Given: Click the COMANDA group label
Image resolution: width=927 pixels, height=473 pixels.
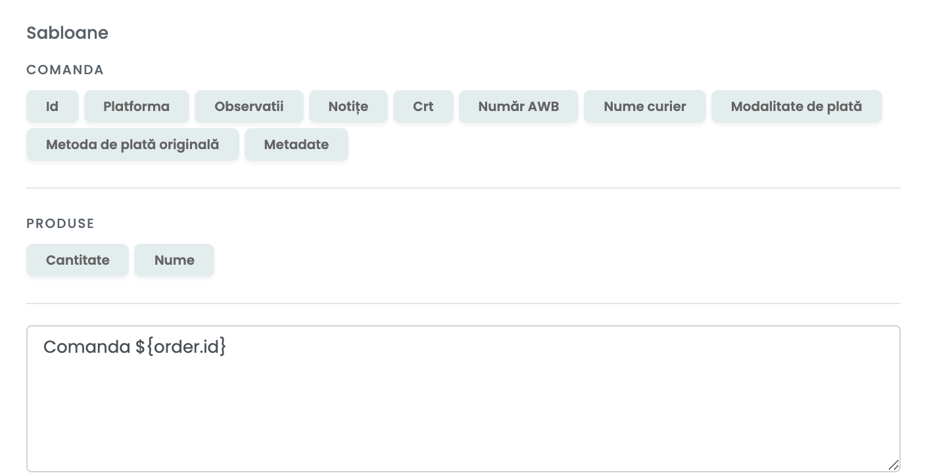Looking at the screenshot, I should point(65,70).
